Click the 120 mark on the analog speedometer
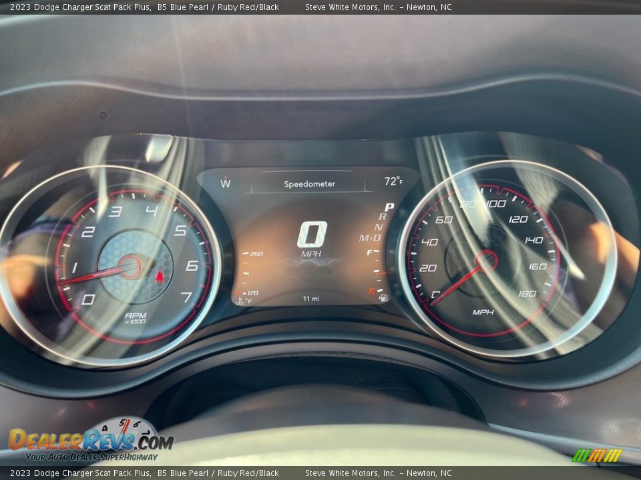 (x=518, y=219)
